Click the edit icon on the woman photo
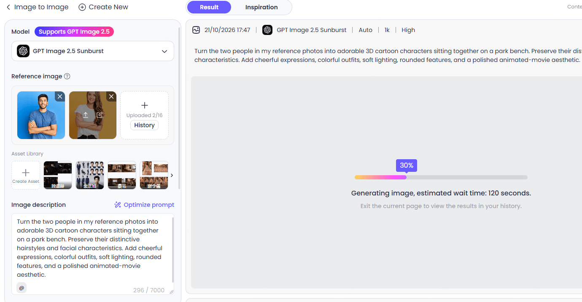Image resolution: width=582 pixels, height=302 pixels. 100,115
